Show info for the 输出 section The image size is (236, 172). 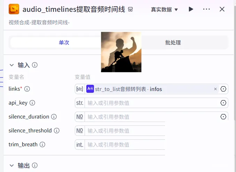pos(35,165)
